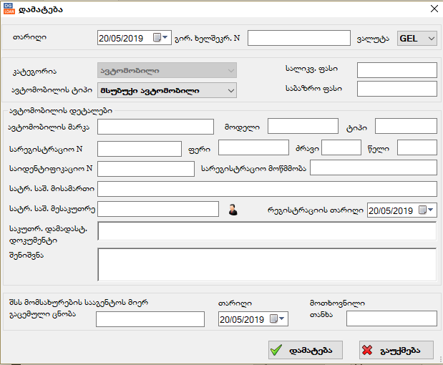This screenshot has height=365, width=443.
Task: Click calendar icon in bottom თარიღი field
Action: [274, 318]
